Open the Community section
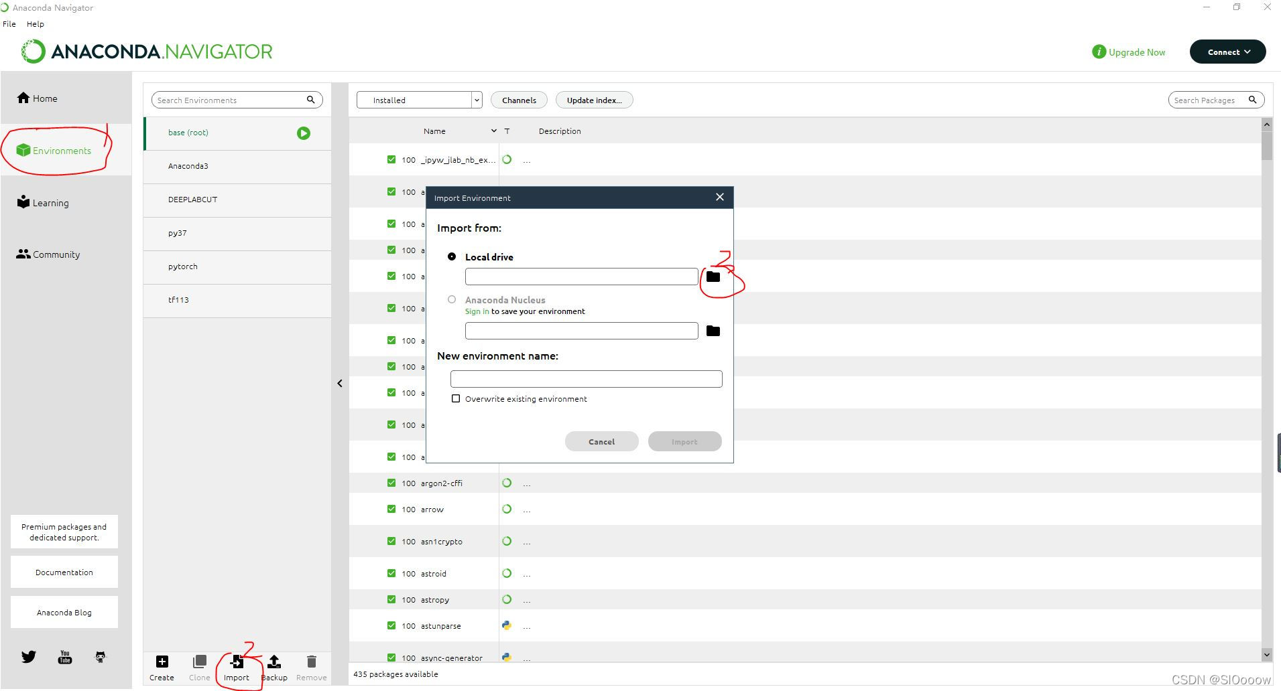The height and width of the screenshot is (691, 1281). pos(48,254)
